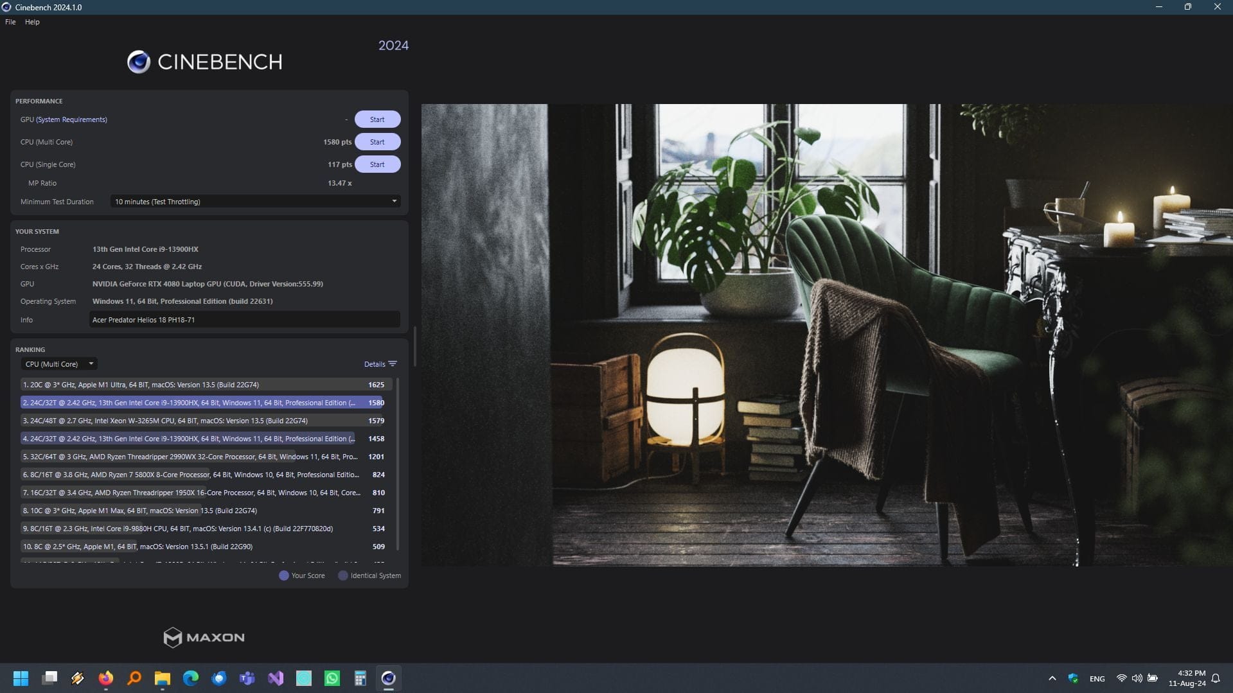Select Threadripper 1950X ranking entry
1233x693 pixels.
click(203, 493)
